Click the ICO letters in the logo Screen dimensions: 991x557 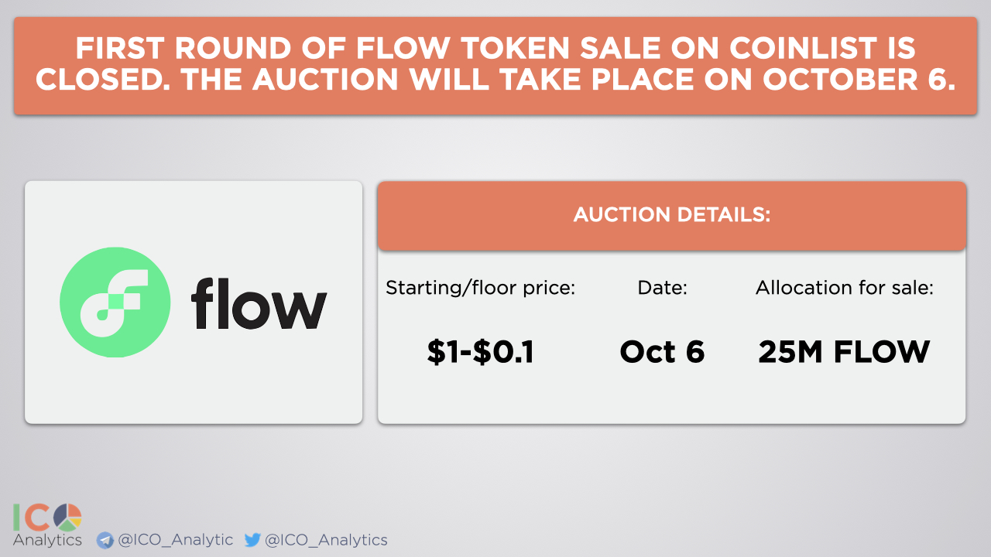[x=33, y=518]
